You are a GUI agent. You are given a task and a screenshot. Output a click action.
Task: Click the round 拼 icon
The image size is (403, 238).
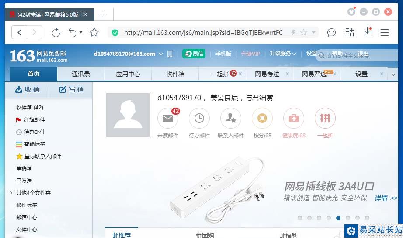coord(325,118)
